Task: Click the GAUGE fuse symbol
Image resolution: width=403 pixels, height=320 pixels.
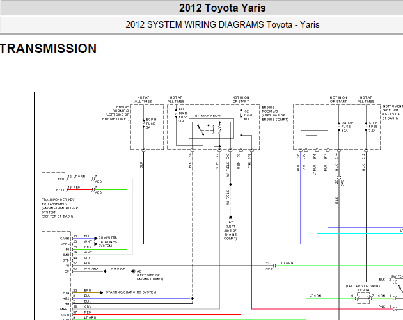Action: coord(339,127)
